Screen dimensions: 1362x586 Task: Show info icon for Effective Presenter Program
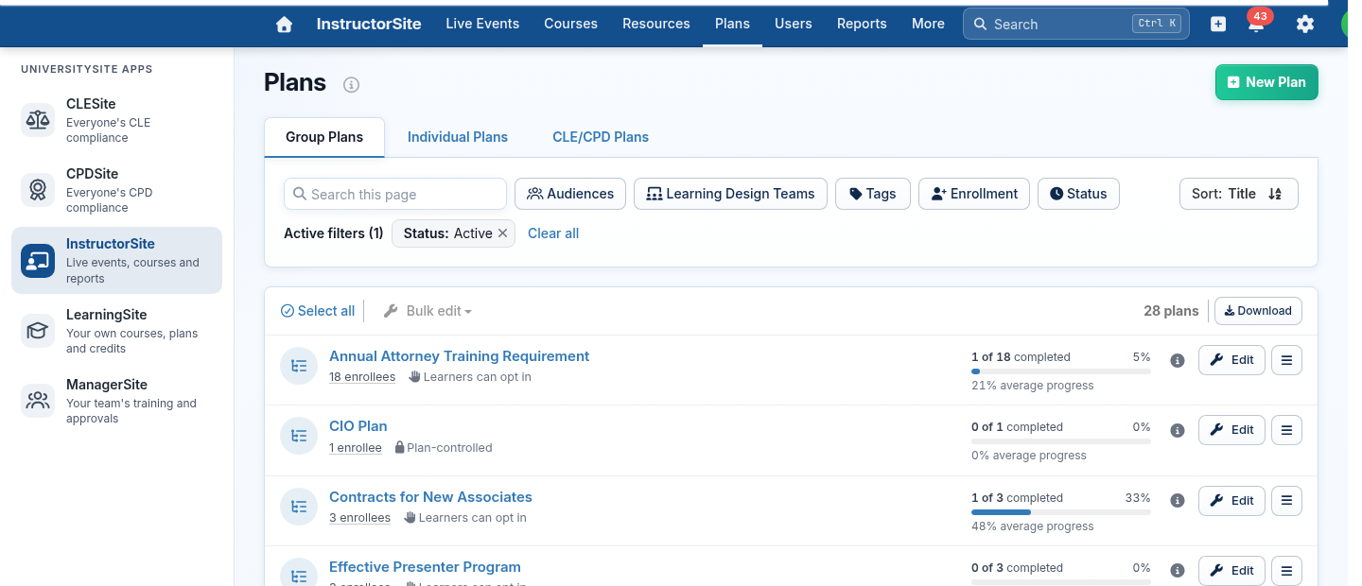(1178, 571)
